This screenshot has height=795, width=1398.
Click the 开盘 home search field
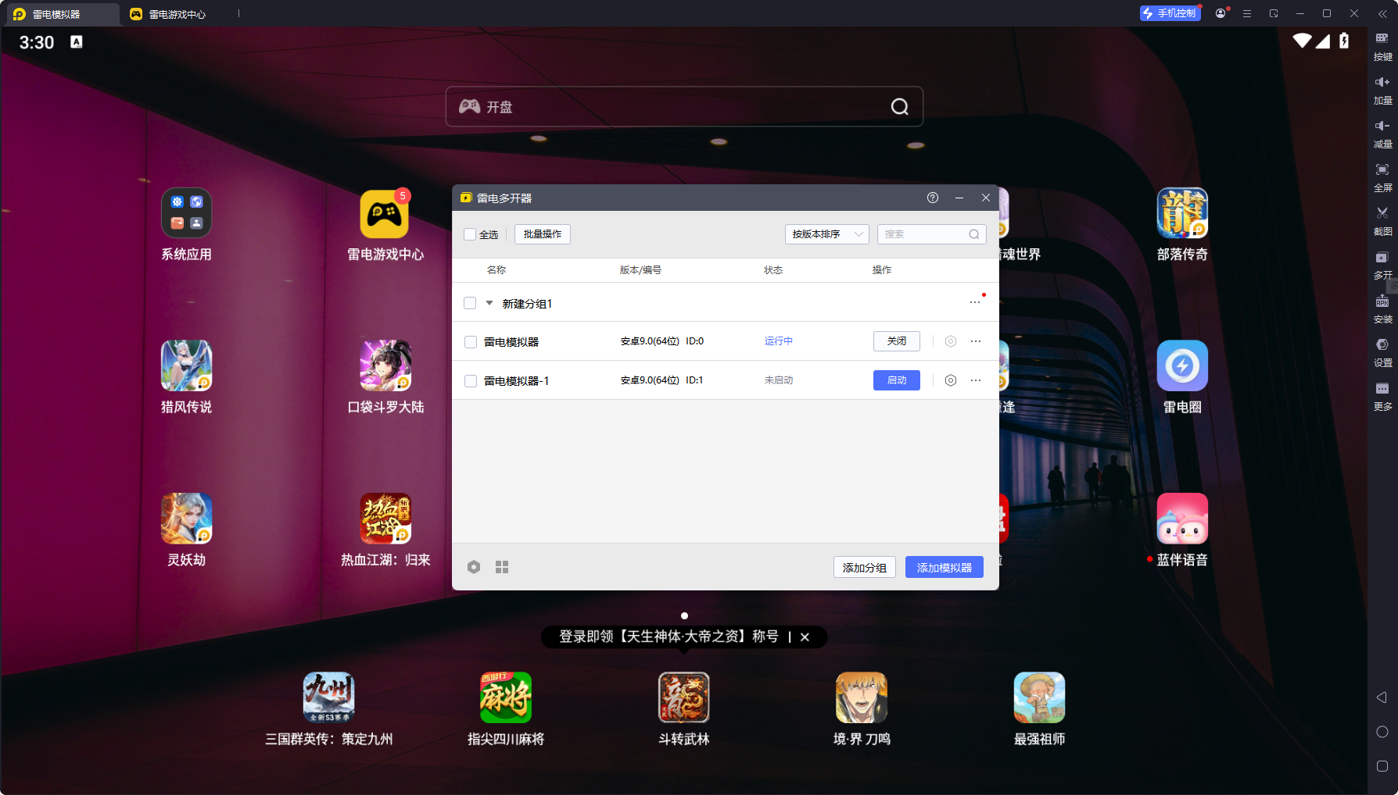pos(684,107)
